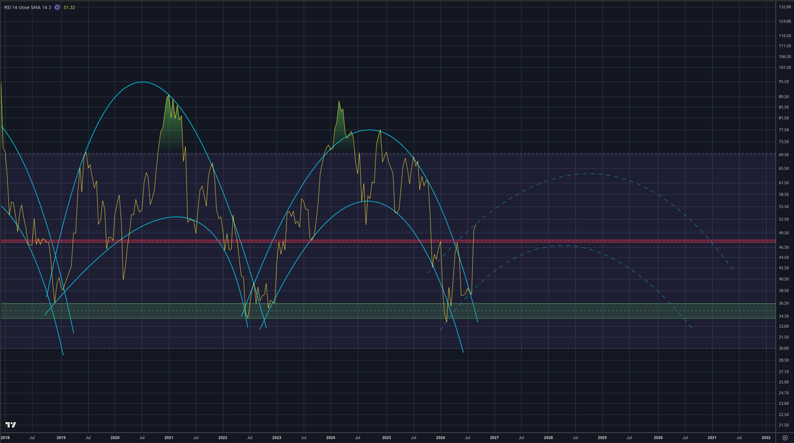This screenshot has height=443, width=794.
Task: Click the 49.50 value on price scale
Action: [x=785, y=232]
